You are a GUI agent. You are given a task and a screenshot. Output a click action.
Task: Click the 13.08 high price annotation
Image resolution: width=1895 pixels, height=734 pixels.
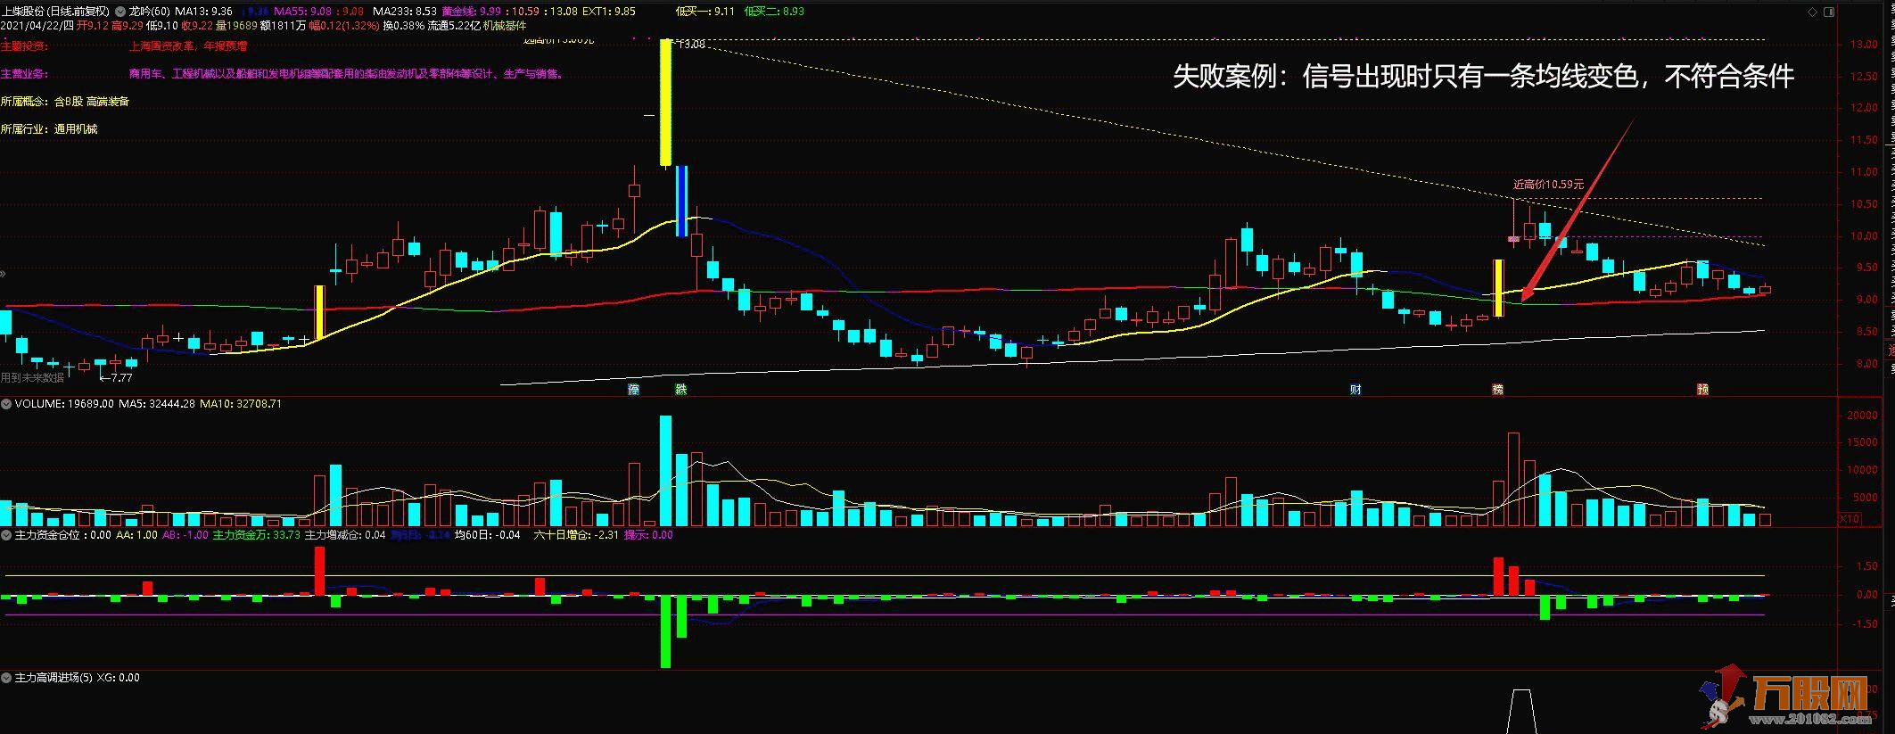(x=691, y=44)
